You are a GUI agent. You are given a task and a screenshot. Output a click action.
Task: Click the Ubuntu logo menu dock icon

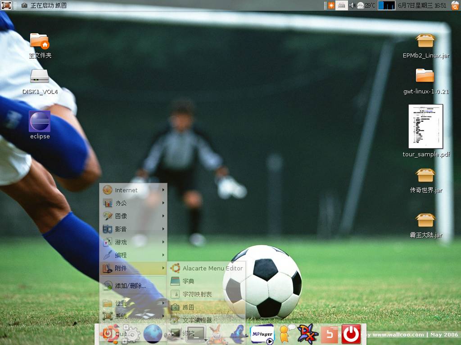tap(109, 334)
